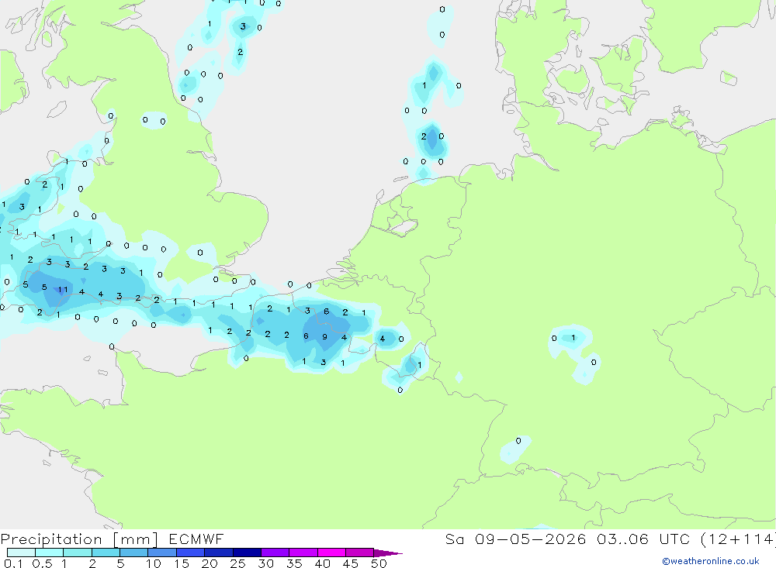Click the '11' precipitation value on the map
The height and width of the screenshot is (568, 776).
click(63, 290)
